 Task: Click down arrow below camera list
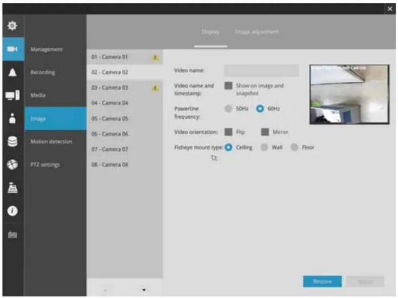[x=144, y=289]
